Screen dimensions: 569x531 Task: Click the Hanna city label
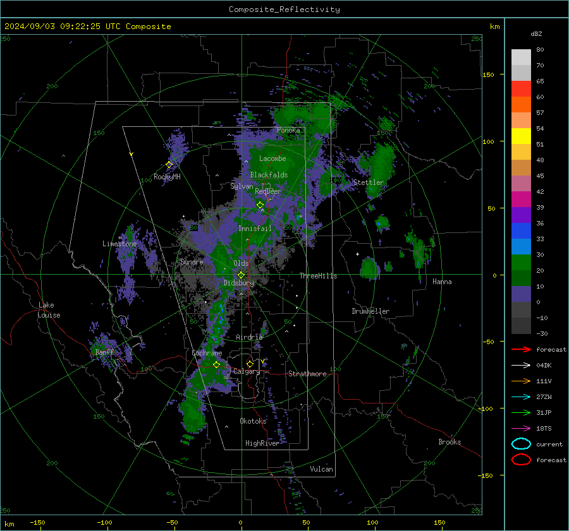point(442,282)
